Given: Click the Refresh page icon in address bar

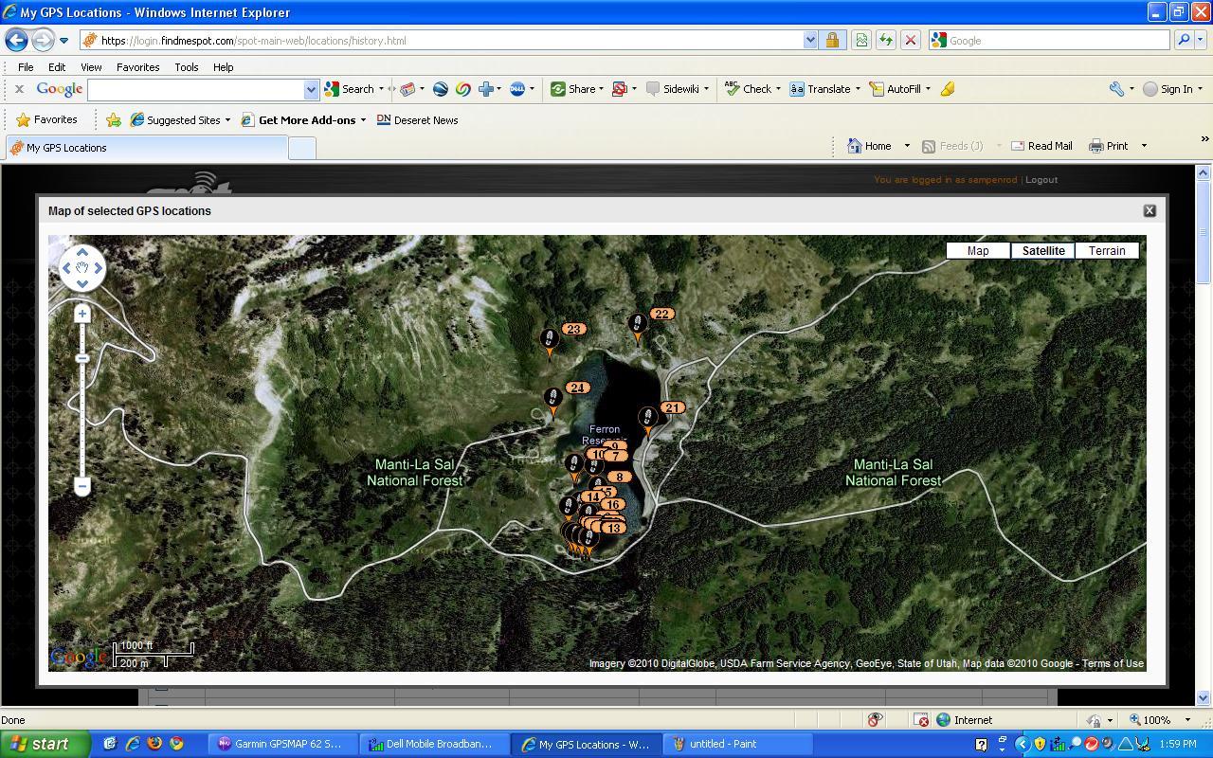Looking at the screenshot, I should click(885, 40).
